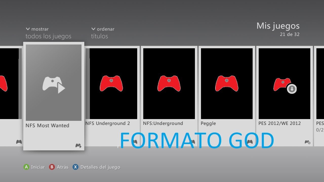Select the PES 2012/WE 2012 cover
This screenshot has width=324, height=182.
tap(285, 84)
